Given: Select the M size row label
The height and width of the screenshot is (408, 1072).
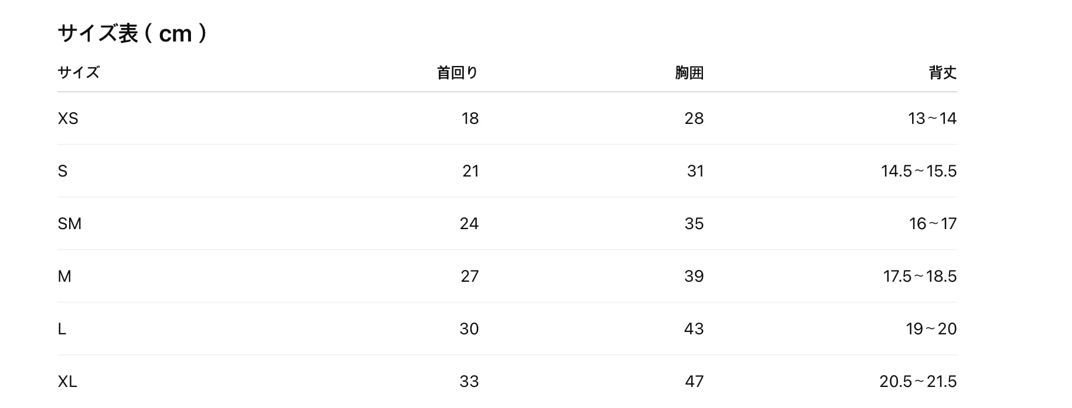Looking at the screenshot, I should 64,276.
